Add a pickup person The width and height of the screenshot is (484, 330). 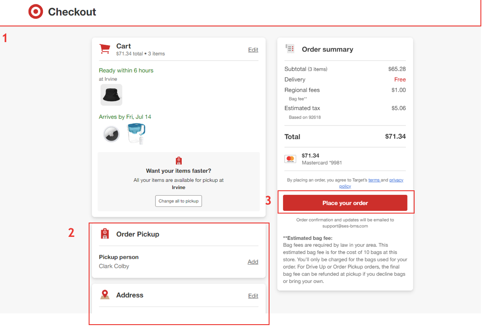click(253, 262)
